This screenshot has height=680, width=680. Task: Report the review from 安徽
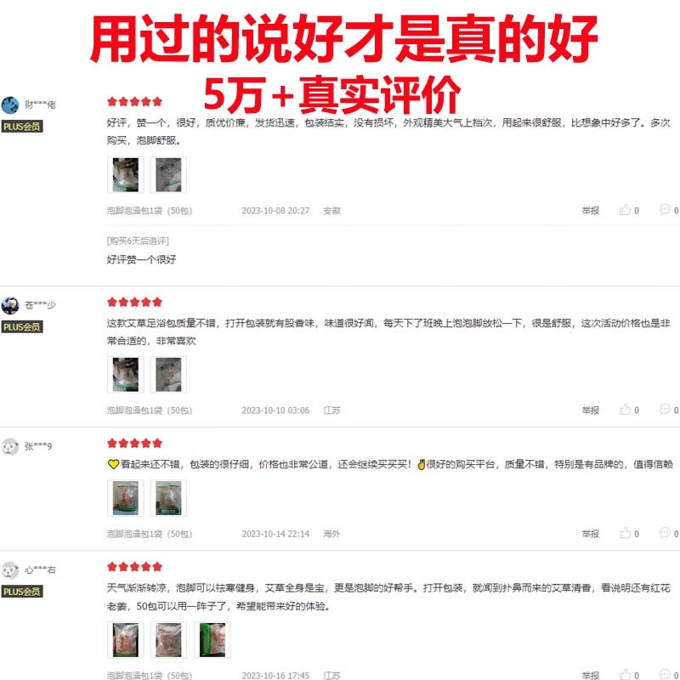[x=590, y=211]
